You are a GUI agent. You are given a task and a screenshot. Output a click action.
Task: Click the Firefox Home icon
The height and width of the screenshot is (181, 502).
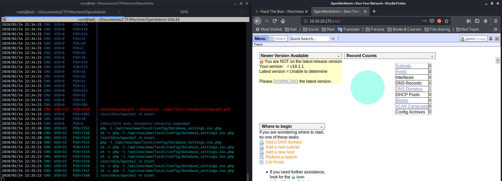point(283,21)
